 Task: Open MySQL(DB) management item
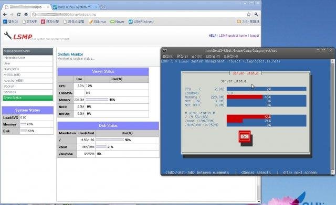(x=28, y=75)
